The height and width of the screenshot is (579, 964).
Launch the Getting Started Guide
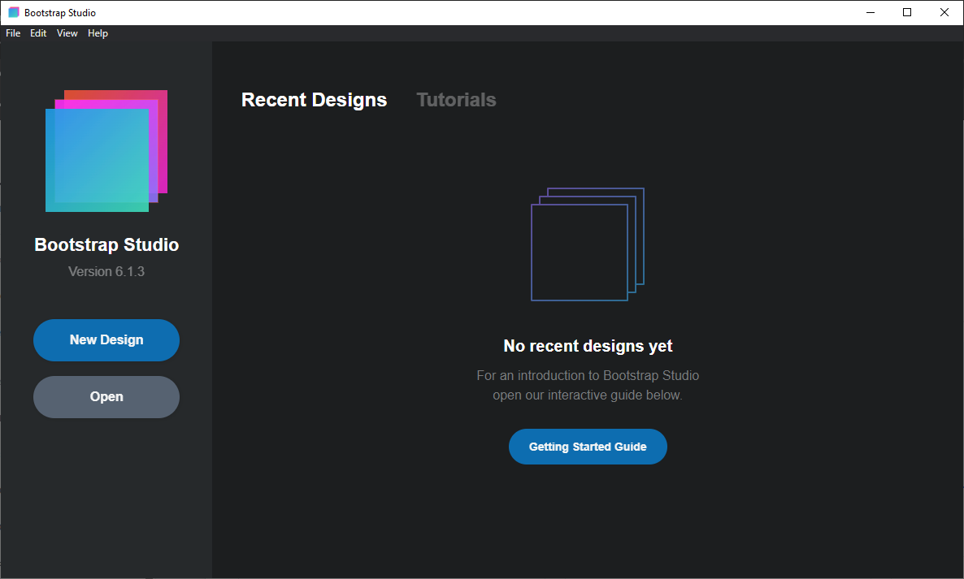(x=588, y=446)
